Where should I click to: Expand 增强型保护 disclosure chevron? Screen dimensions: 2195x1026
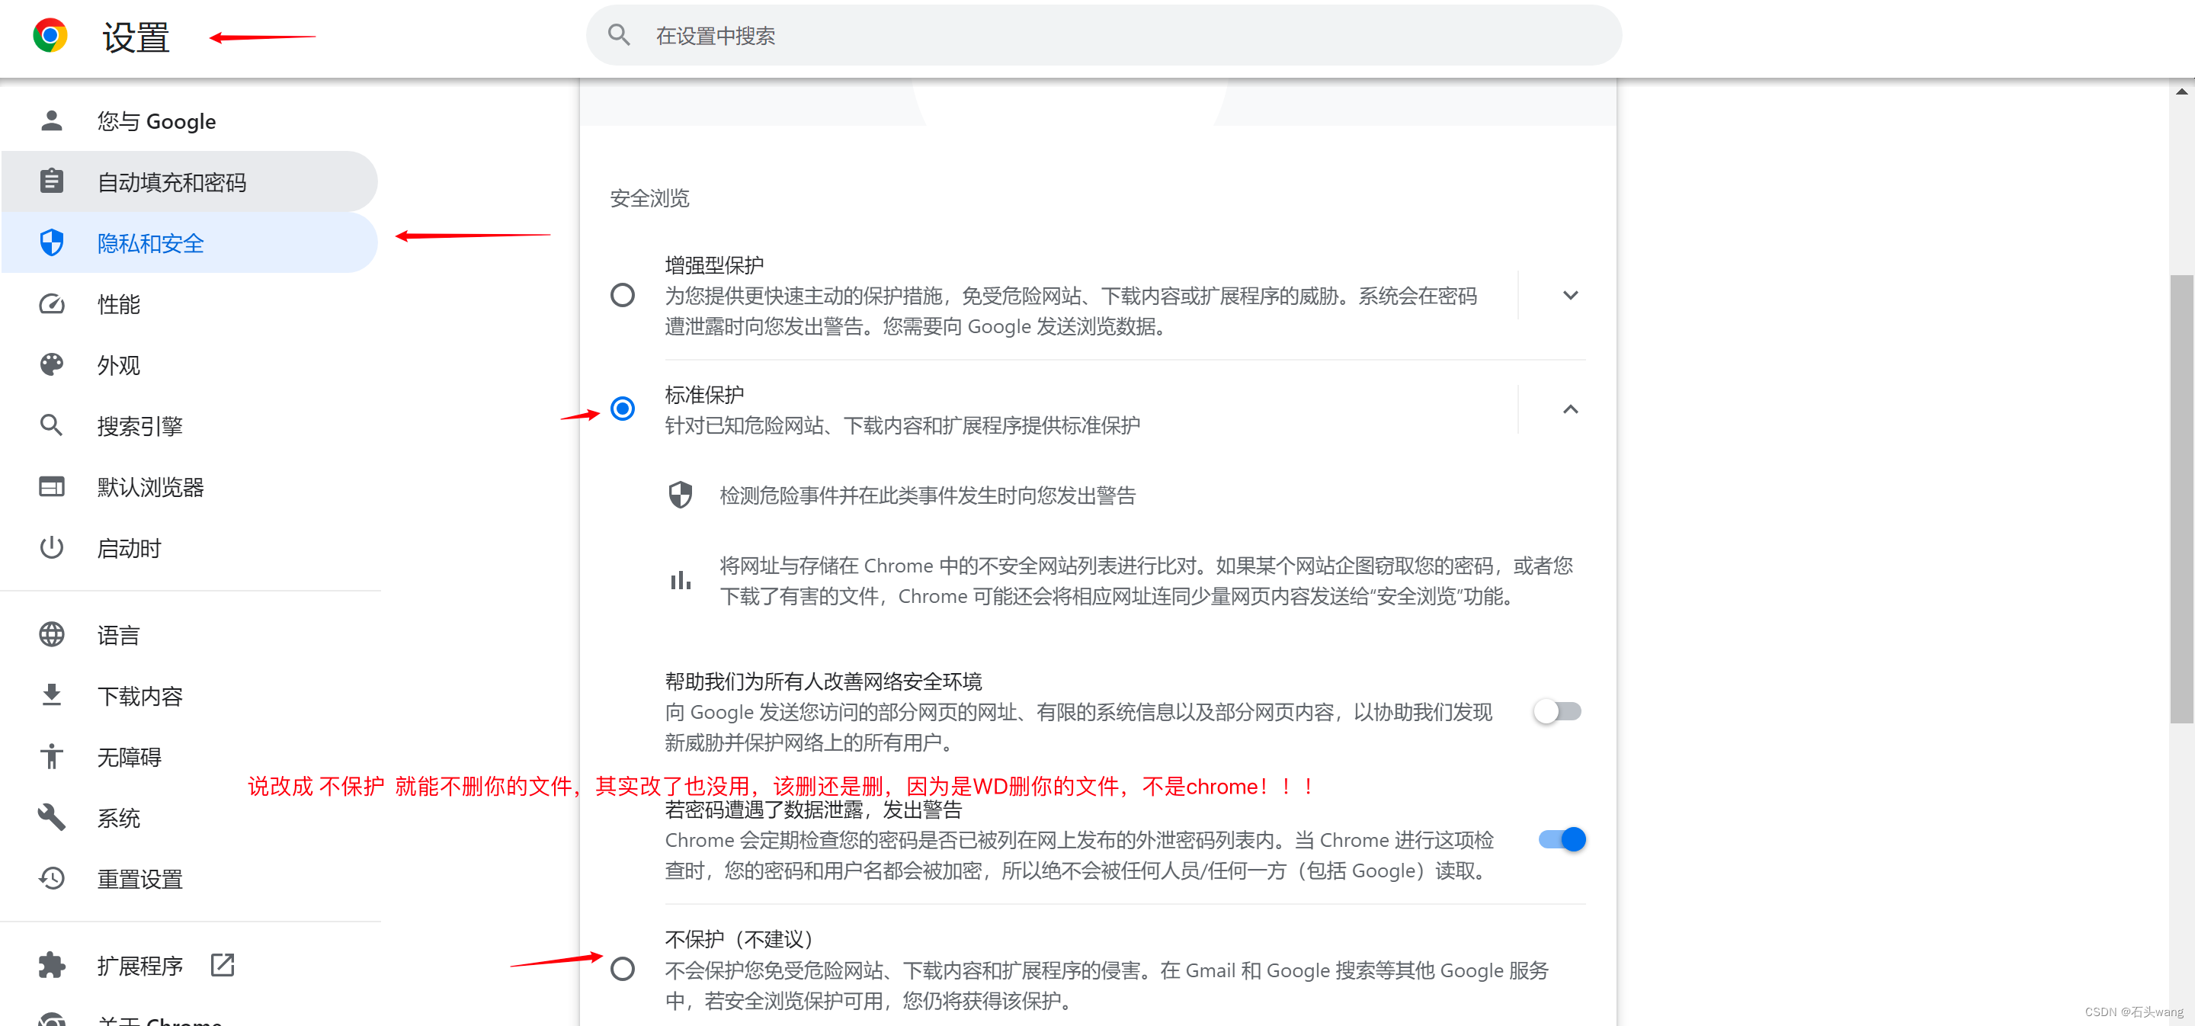coord(1571,295)
